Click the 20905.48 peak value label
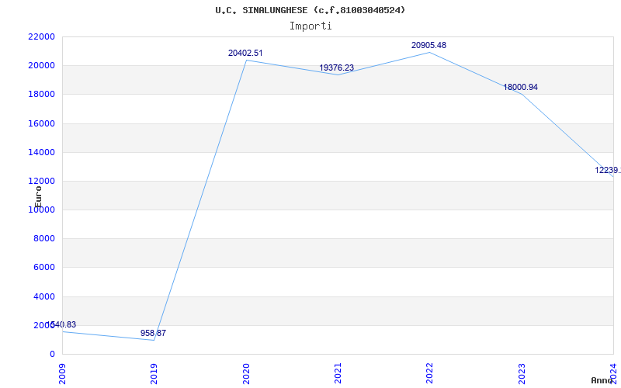 pos(428,45)
